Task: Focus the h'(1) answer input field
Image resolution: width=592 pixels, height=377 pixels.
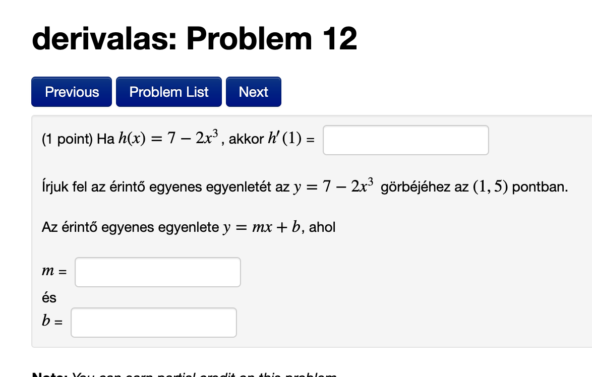Action: 405,140
